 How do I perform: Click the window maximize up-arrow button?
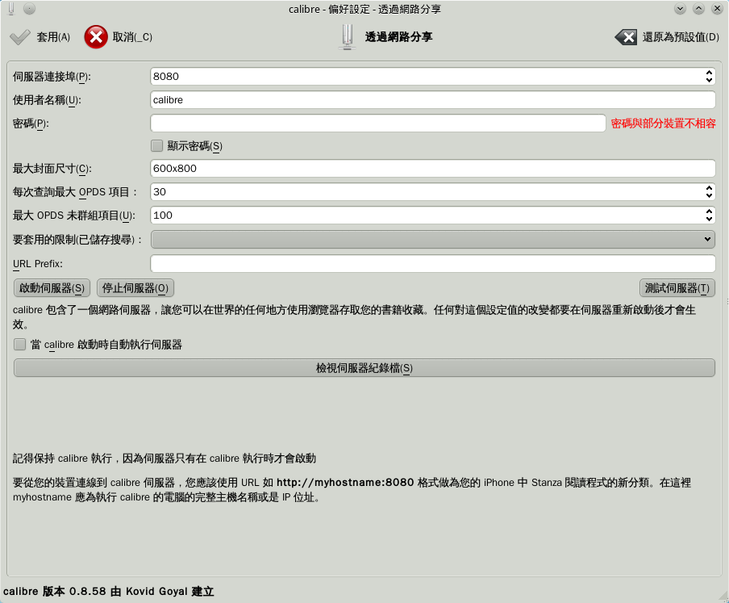tap(698, 8)
